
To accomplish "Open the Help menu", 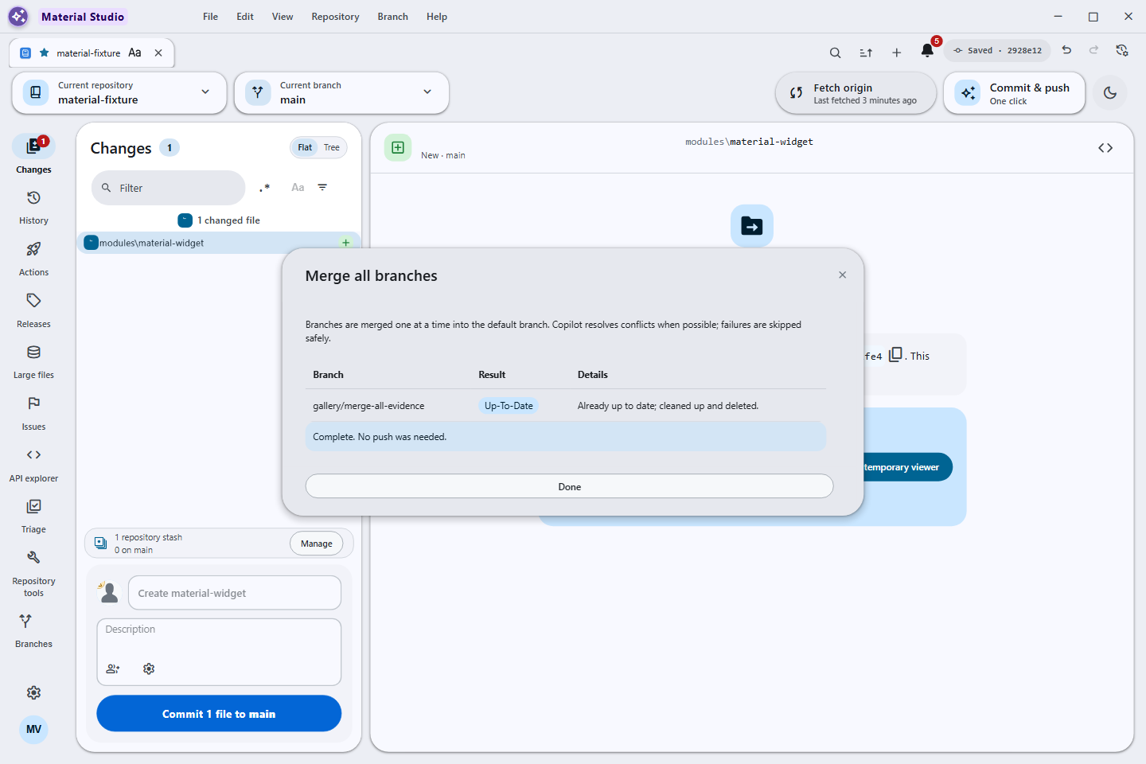I will click(437, 17).
